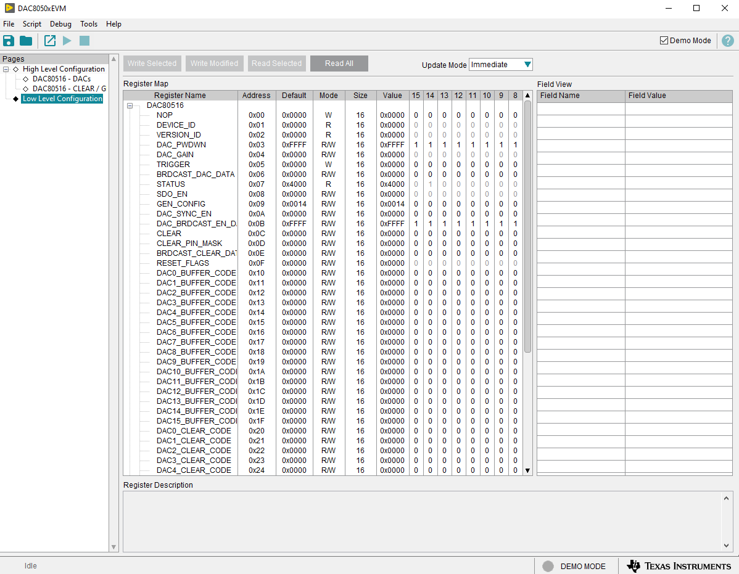Screen dimensions: 739x574
Task: Click the Texas Instruments logo
Action: [x=679, y=565]
